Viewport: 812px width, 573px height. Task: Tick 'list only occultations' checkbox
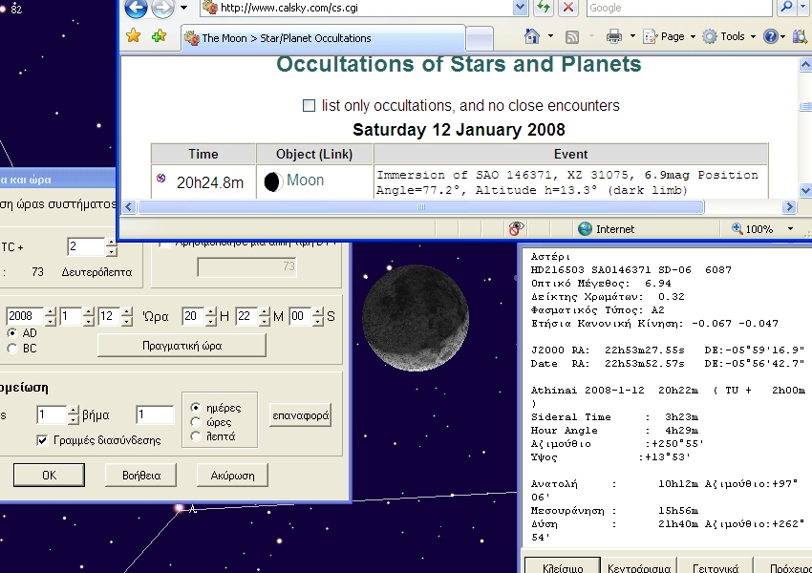coord(309,106)
